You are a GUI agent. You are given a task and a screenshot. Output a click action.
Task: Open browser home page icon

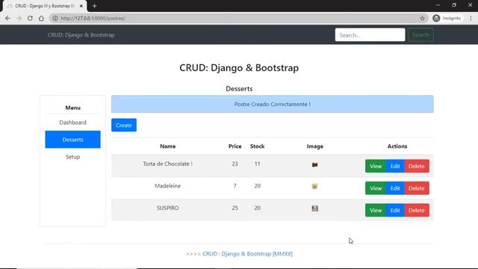click(41, 18)
